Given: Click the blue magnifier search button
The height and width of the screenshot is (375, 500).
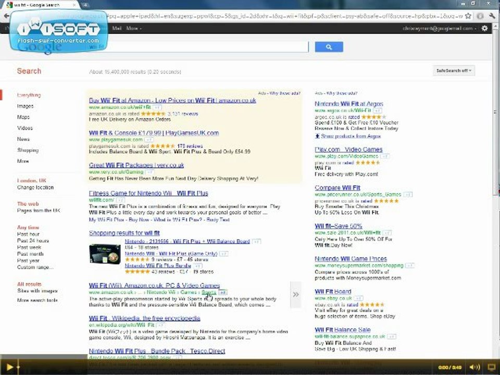Looking at the screenshot, I should click(329, 47).
